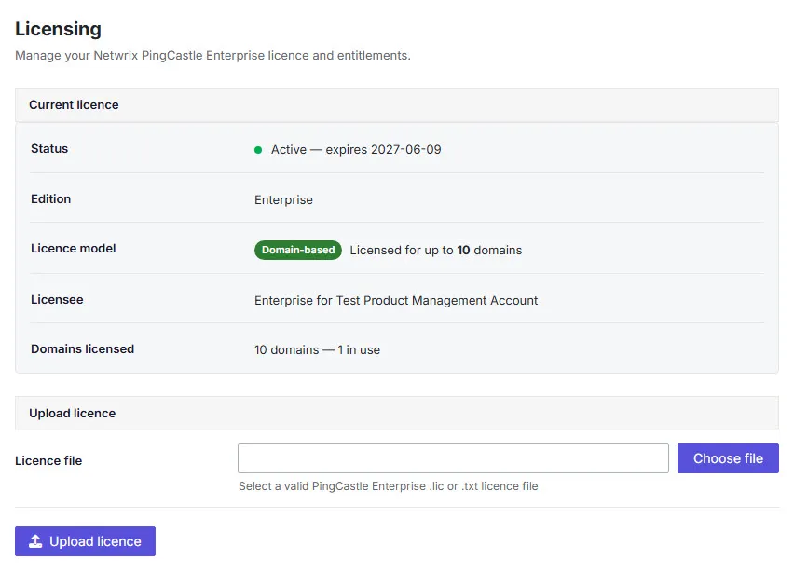This screenshot has width=794, height=573.
Task: Select the licensee name 'Enterprise for Test Product Management Account'
Action: [x=396, y=301]
